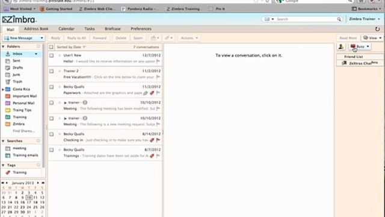Open the tag dropdown in toolbar
This screenshot has width=385, height=217.
pyautogui.click(x=168, y=38)
